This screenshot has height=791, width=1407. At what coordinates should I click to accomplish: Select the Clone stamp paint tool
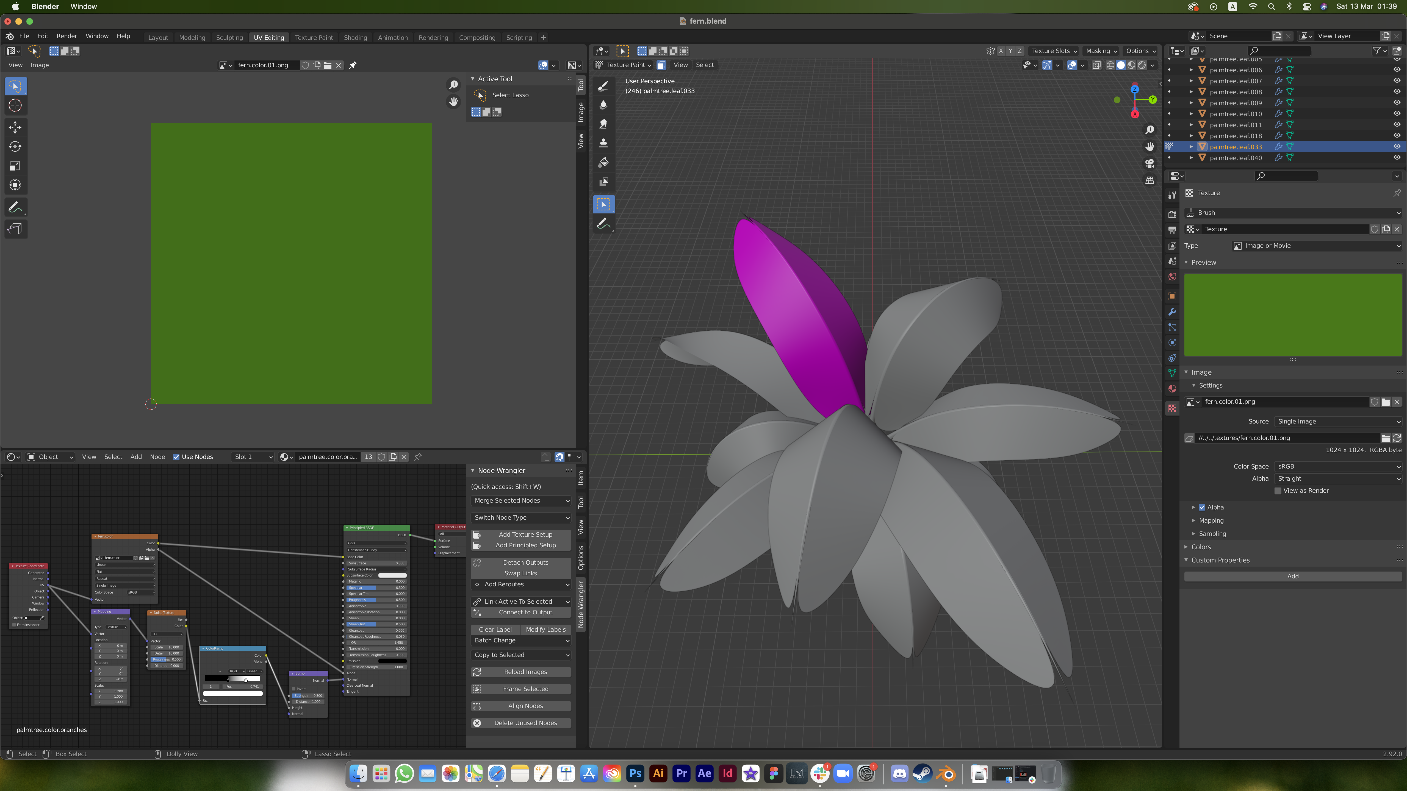click(x=603, y=143)
